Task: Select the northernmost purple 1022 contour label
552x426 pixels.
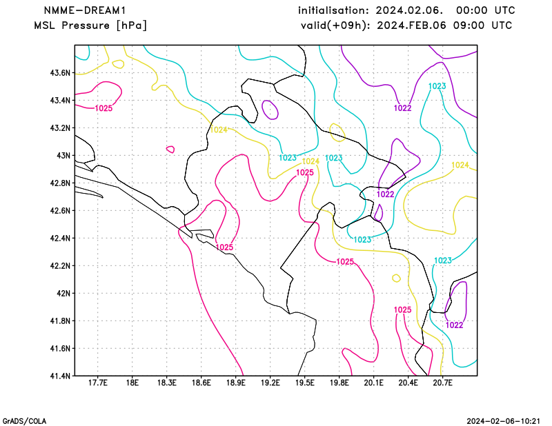Action: (x=403, y=108)
